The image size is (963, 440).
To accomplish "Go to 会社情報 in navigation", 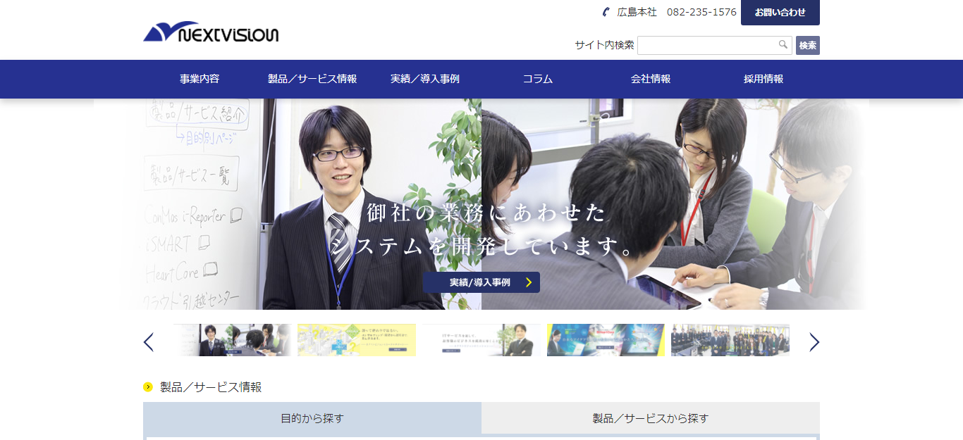I will [651, 79].
